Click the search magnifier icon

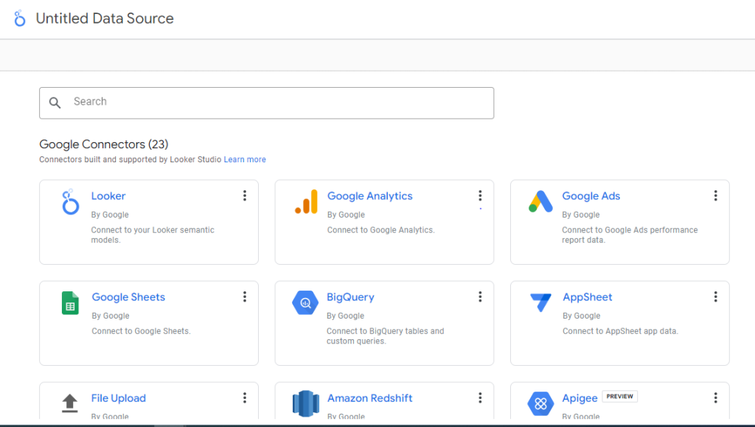[x=55, y=103]
